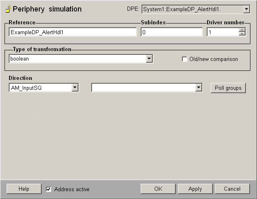Image resolution: width=257 pixels, height=199 pixels.
Task: Click the Address active label text
Action: tap(72, 189)
